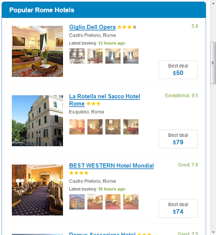Screen dimensions: 216x235
Task: Open Best Western Mondial fourth small thumbnail
Action: [x=131, y=202]
